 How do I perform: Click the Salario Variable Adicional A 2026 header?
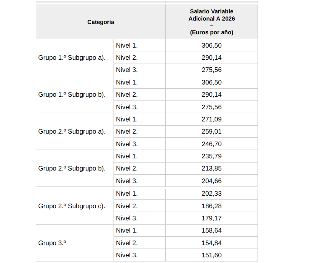click(x=211, y=22)
